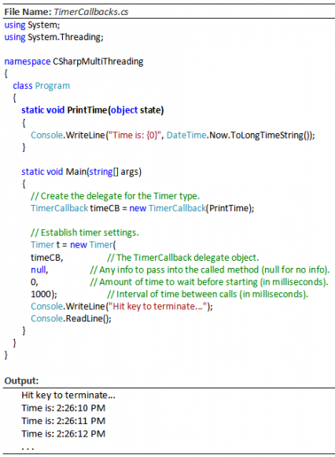Click the 'Timer t = new Timer(' line
The width and height of the screenshot is (335, 457).
pos(73,245)
